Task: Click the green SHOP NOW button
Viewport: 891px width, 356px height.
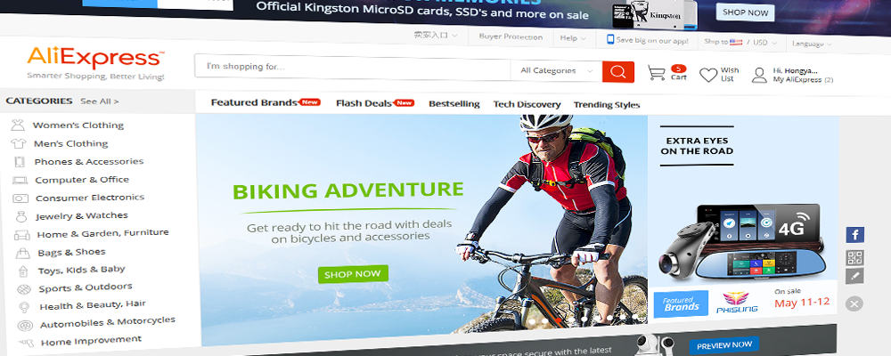Action: 353,273
